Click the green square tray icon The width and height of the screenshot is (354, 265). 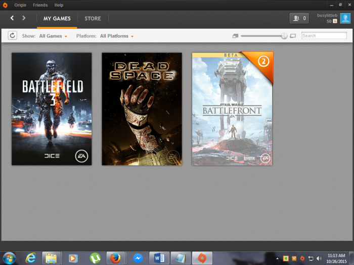286,258
